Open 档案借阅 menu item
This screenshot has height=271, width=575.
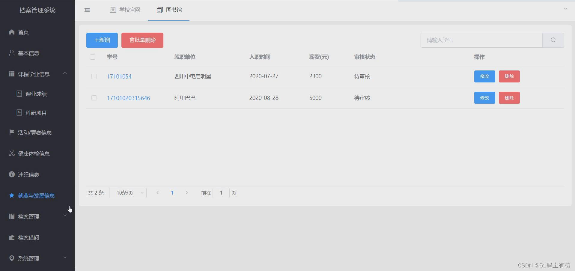(x=37, y=237)
